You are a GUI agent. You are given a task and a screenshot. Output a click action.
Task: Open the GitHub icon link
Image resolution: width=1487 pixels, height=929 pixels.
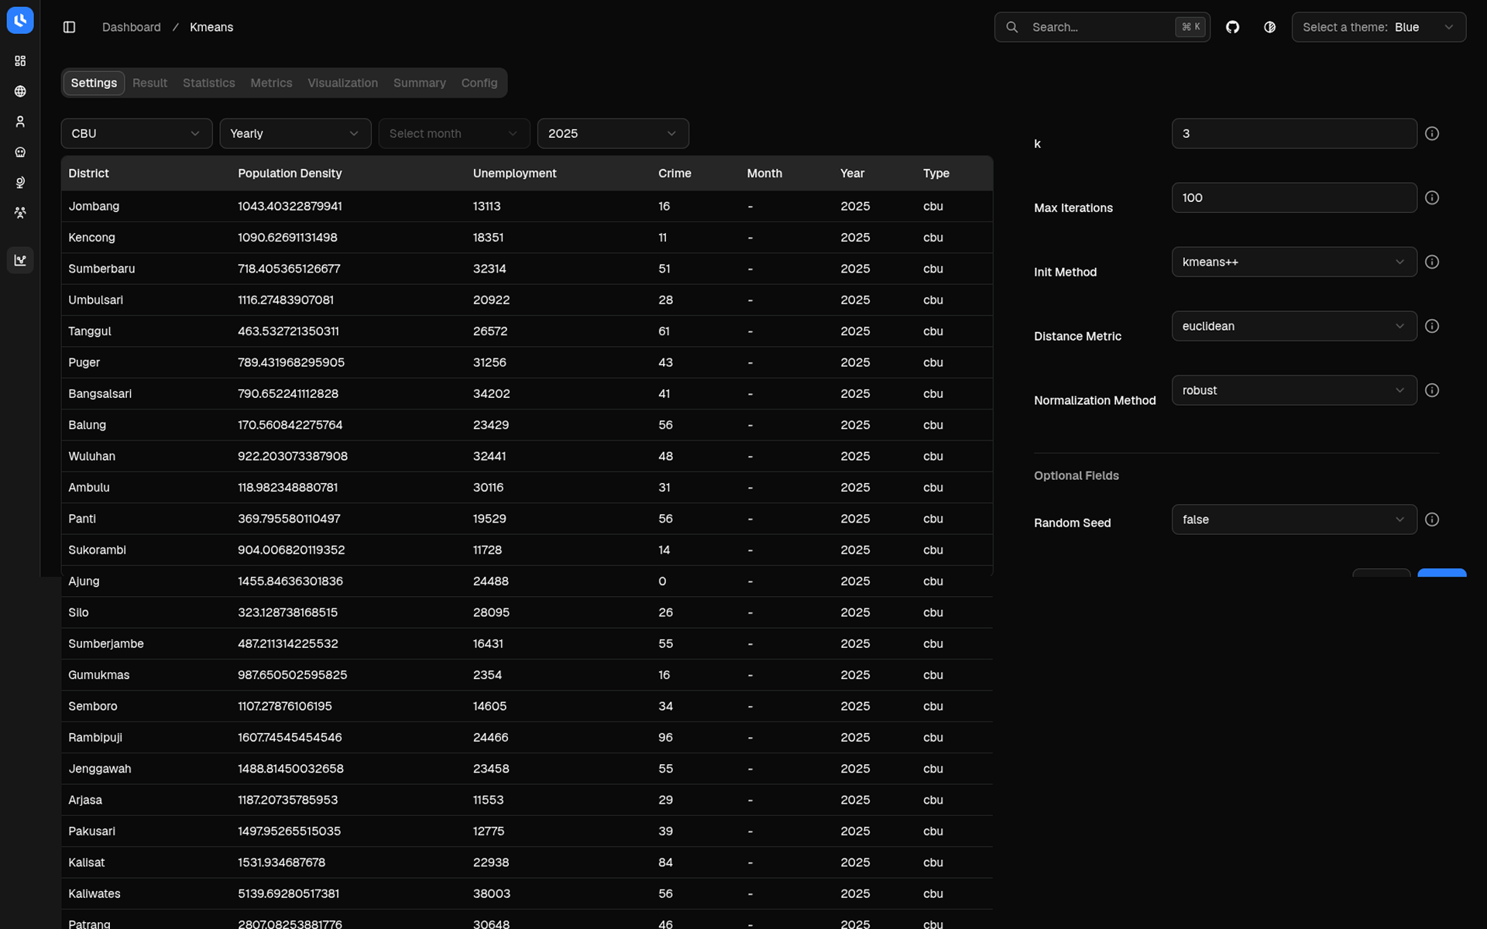1232,27
